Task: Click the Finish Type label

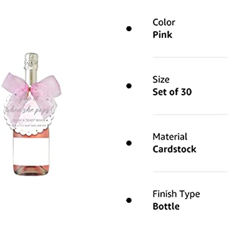Action: point(176,194)
